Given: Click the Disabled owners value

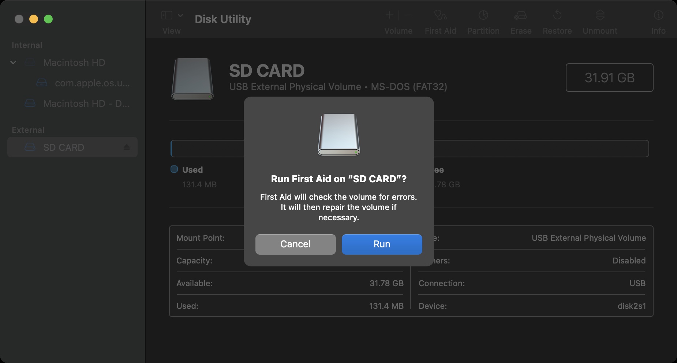Looking at the screenshot, I should click(x=629, y=261).
